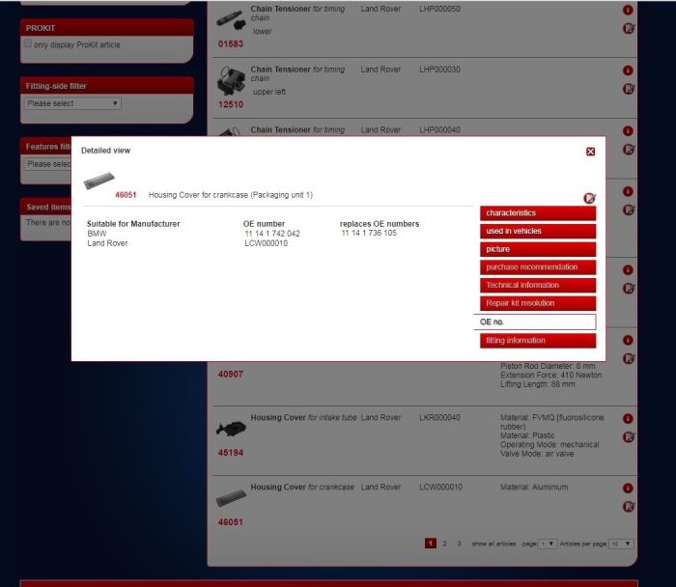Screen dimensions: 676x587
Task: Click thumbnail of article 01583
Action: [x=231, y=20]
